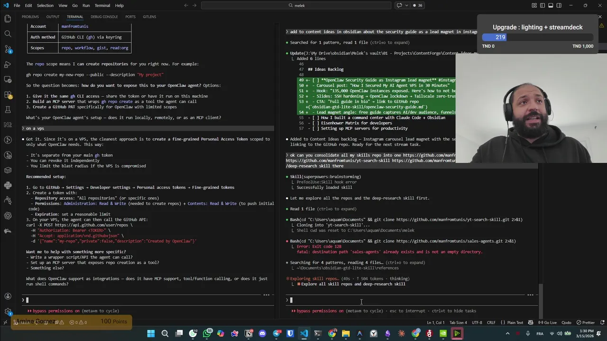Open the Explorer view in activity bar
Image resolution: width=607 pixels, height=341 pixels.
point(8,18)
